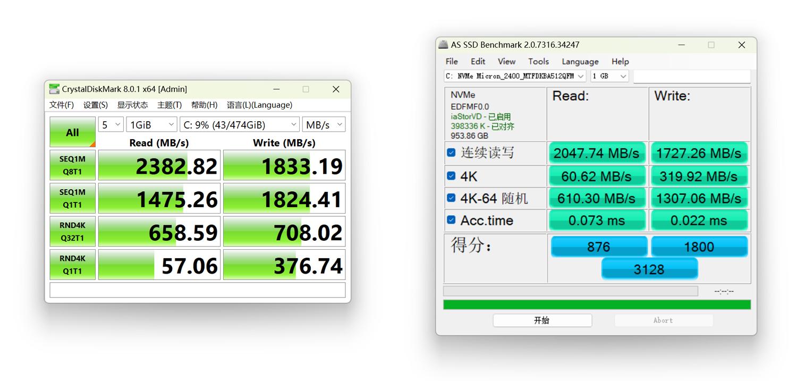The height and width of the screenshot is (381, 797).
Task: Click the empty text field beside 1 GB dropdown
Action: point(691,77)
